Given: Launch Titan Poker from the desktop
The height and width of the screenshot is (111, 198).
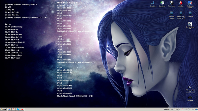Looking at the screenshot, I should click(171, 4).
